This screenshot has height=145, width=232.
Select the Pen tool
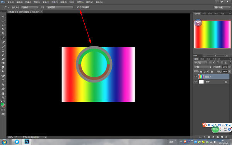3,76
